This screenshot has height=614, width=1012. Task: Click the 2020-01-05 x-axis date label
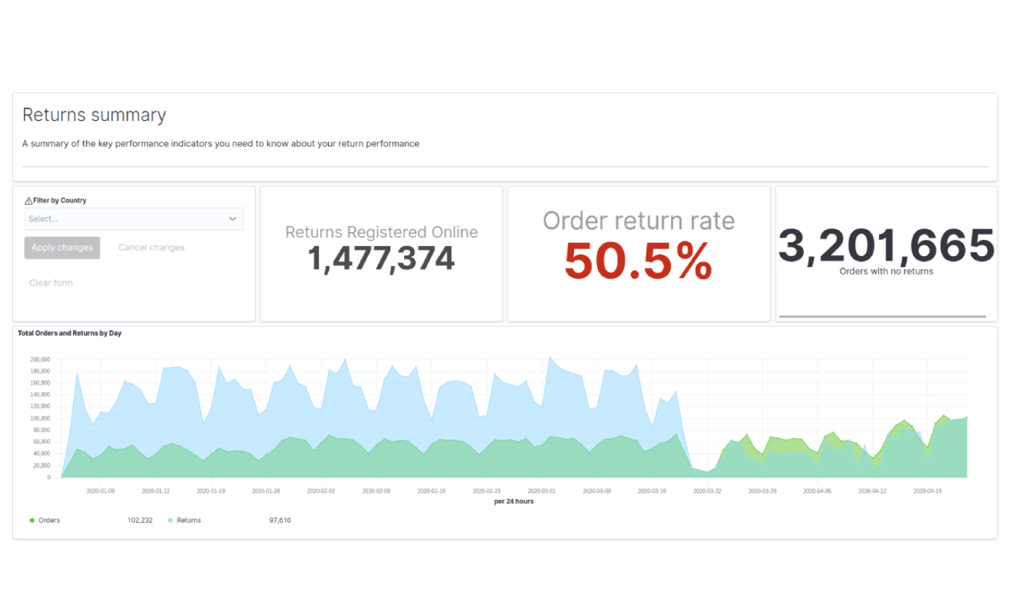point(100,490)
